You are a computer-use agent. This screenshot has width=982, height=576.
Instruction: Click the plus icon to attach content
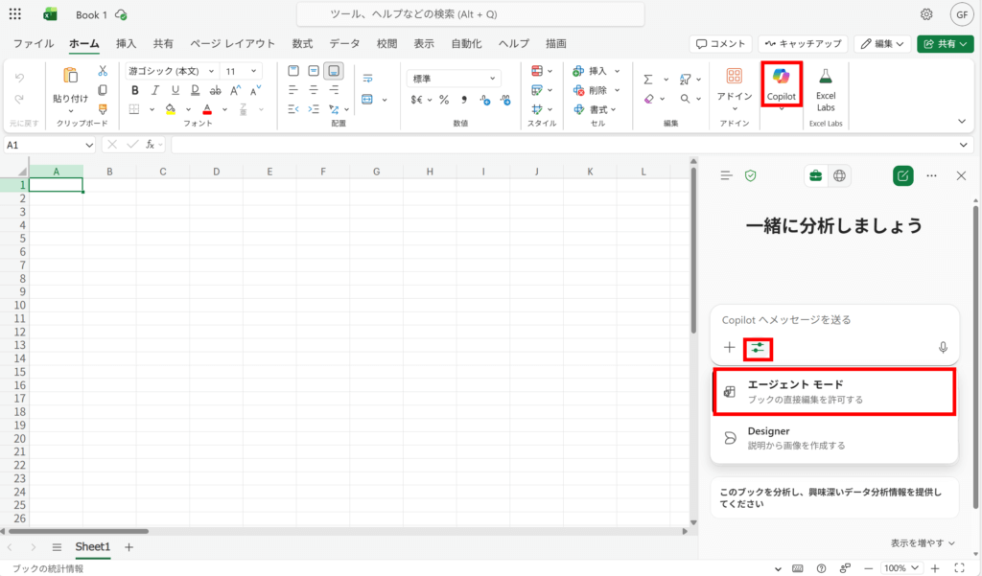coord(730,348)
